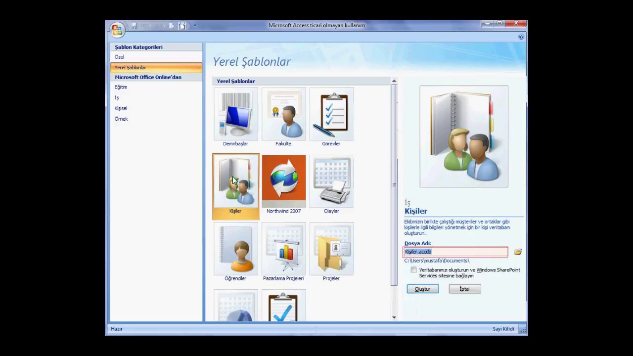Click the large Kişiler preview image
The image size is (633, 356).
point(464,136)
